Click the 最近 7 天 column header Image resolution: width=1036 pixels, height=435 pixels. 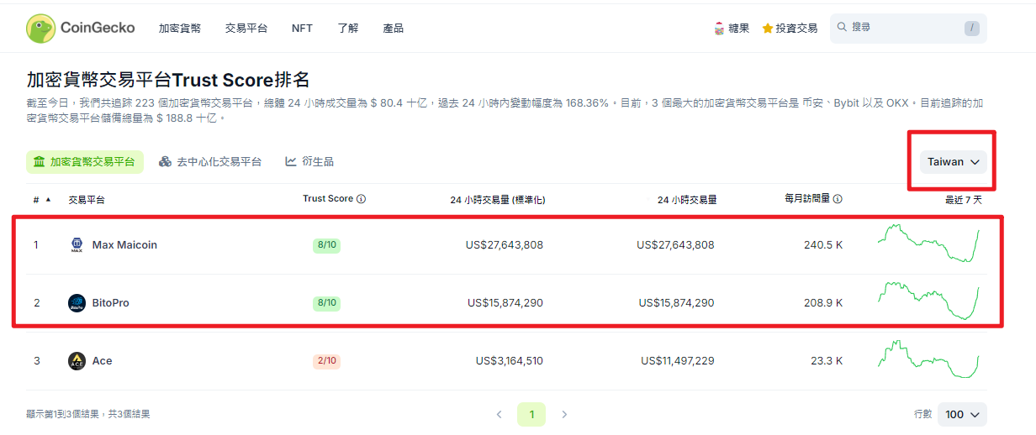point(963,200)
